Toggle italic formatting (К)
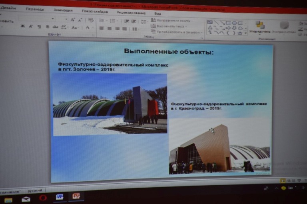This screenshot has width=307, height=204. pyautogui.click(x=30, y=27)
